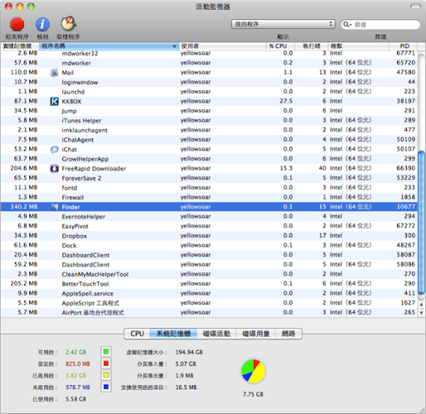Viewport: 426px width, 414px height.
Task: Select DashboardClient with PID 58087
Action: (x=209, y=255)
